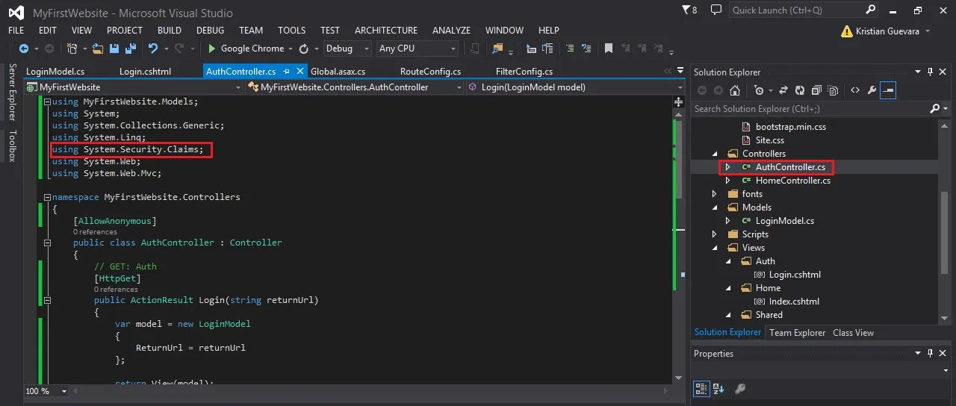
Task: Open the ARCHITECTURE menu
Action: pyautogui.click(x=386, y=31)
